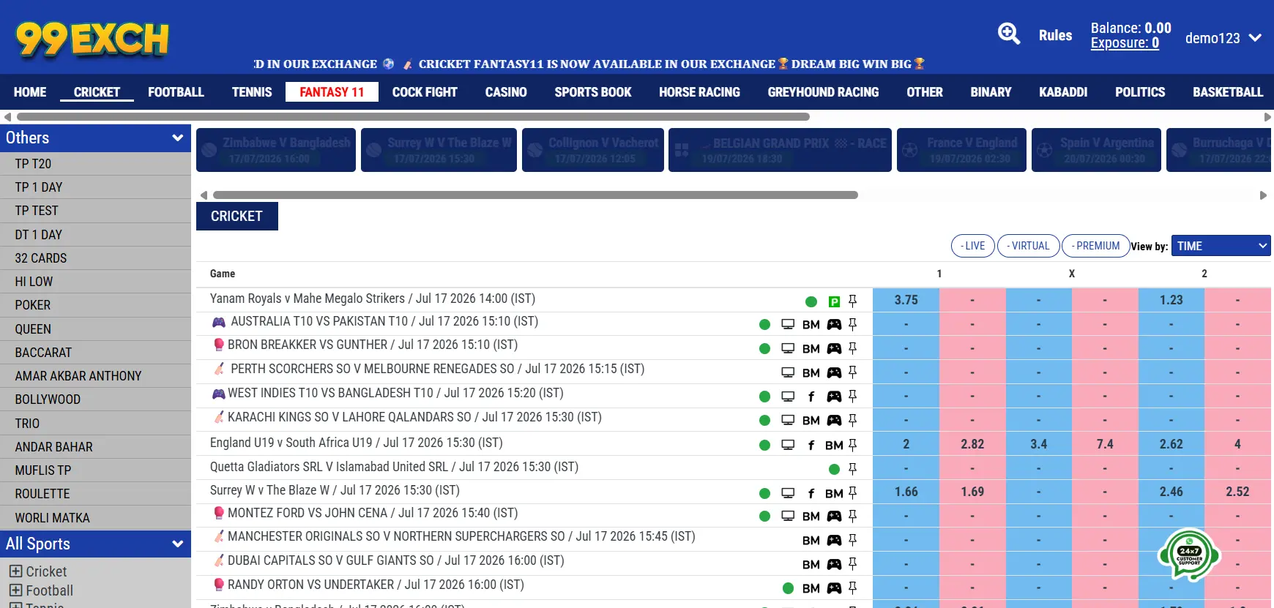
Task: Go to the HOME menu
Action: pyautogui.click(x=30, y=92)
